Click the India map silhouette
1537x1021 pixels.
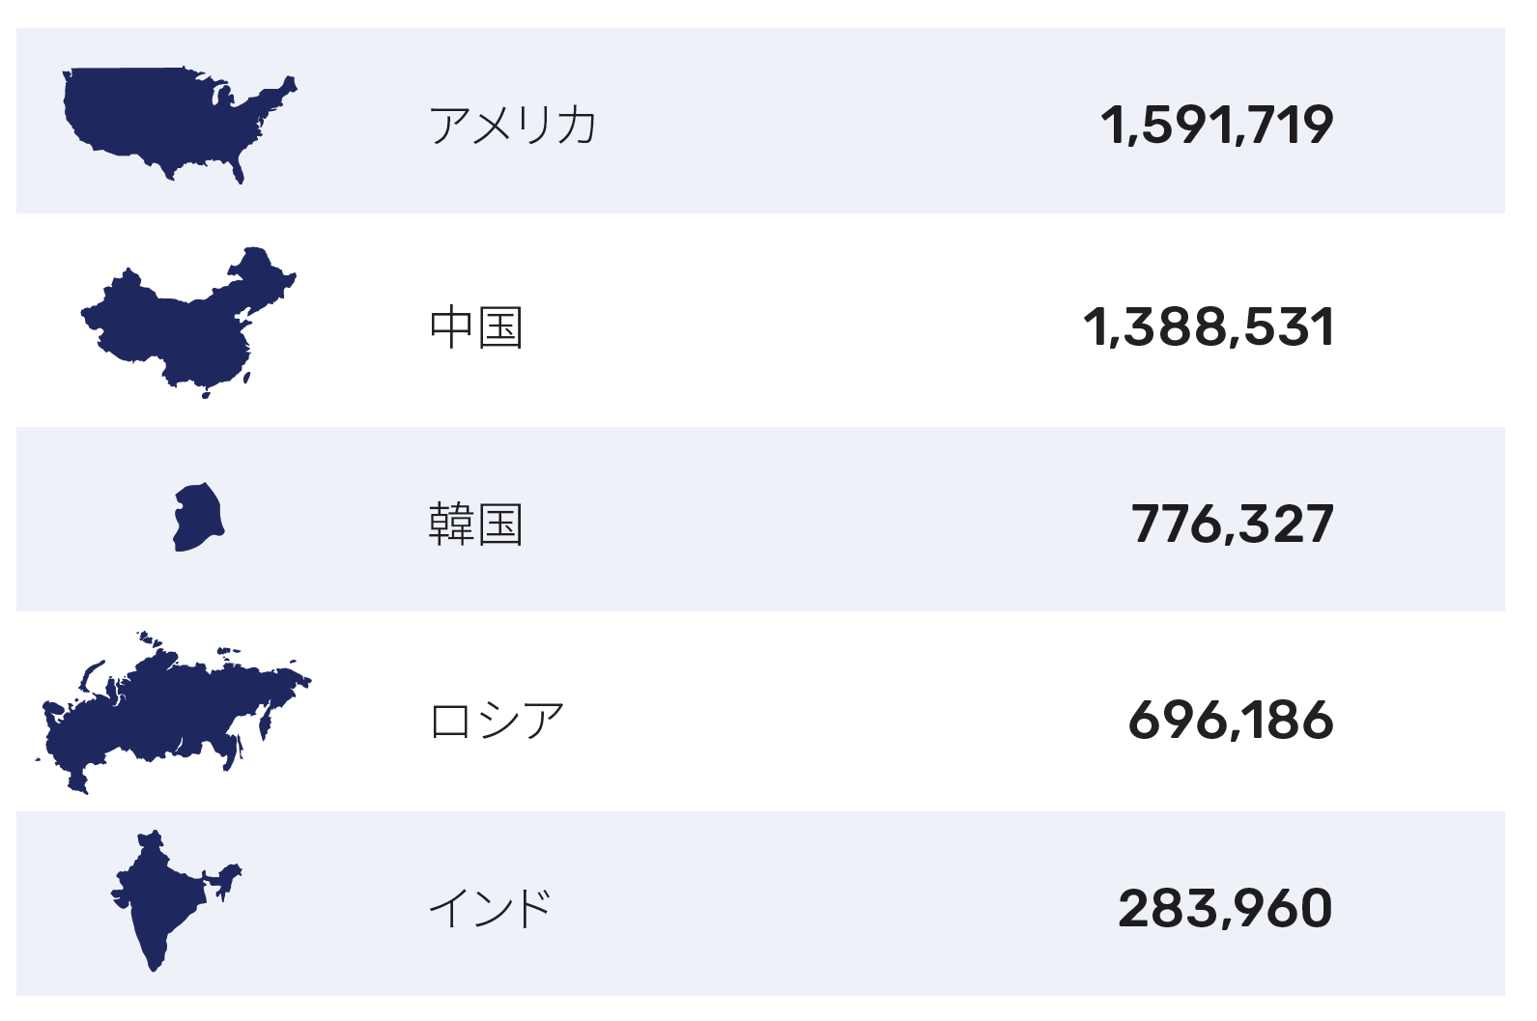175,900
